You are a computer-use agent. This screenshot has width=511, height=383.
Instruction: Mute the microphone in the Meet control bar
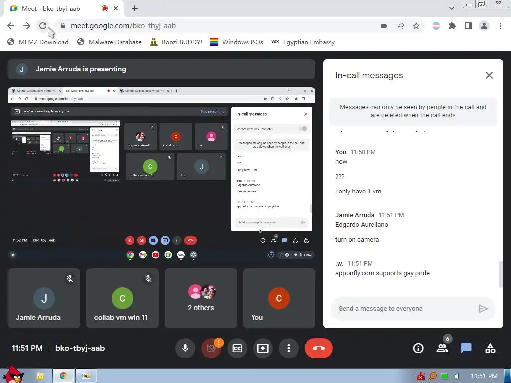click(185, 348)
